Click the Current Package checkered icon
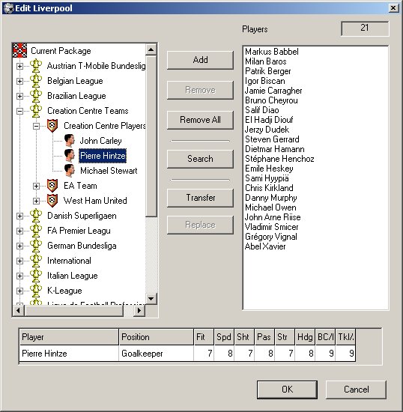Image resolution: width=403 pixels, height=412 pixels. coord(19,50)
